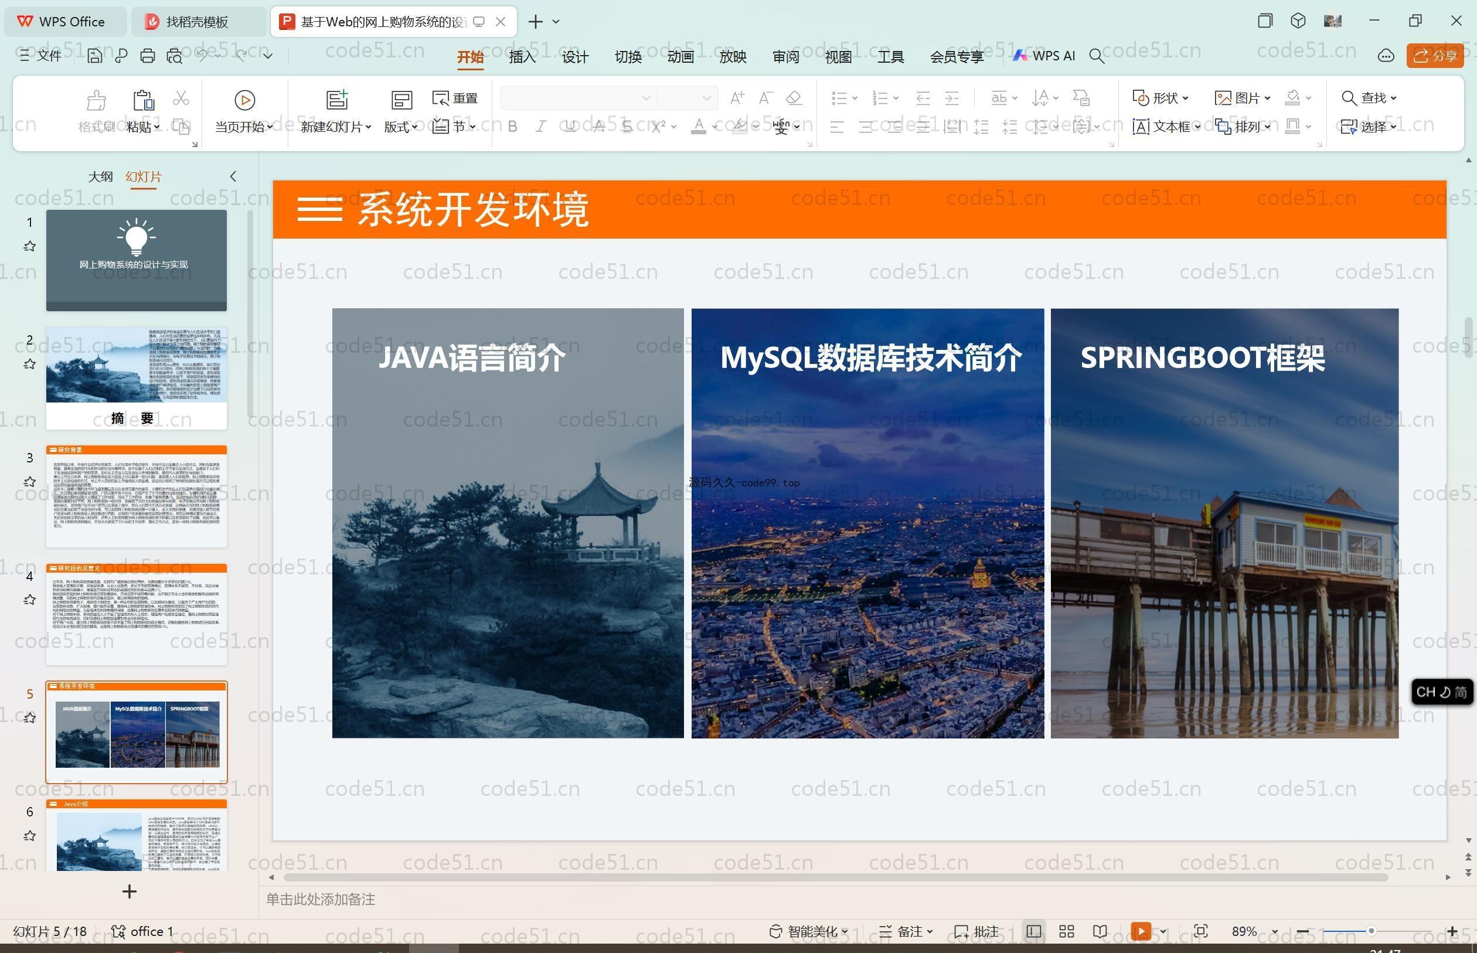Click the Cut scissors icon
Image resolution: width=1477 pixels, height=953 pixels.
pyautogui.click(x=181, y=98)
